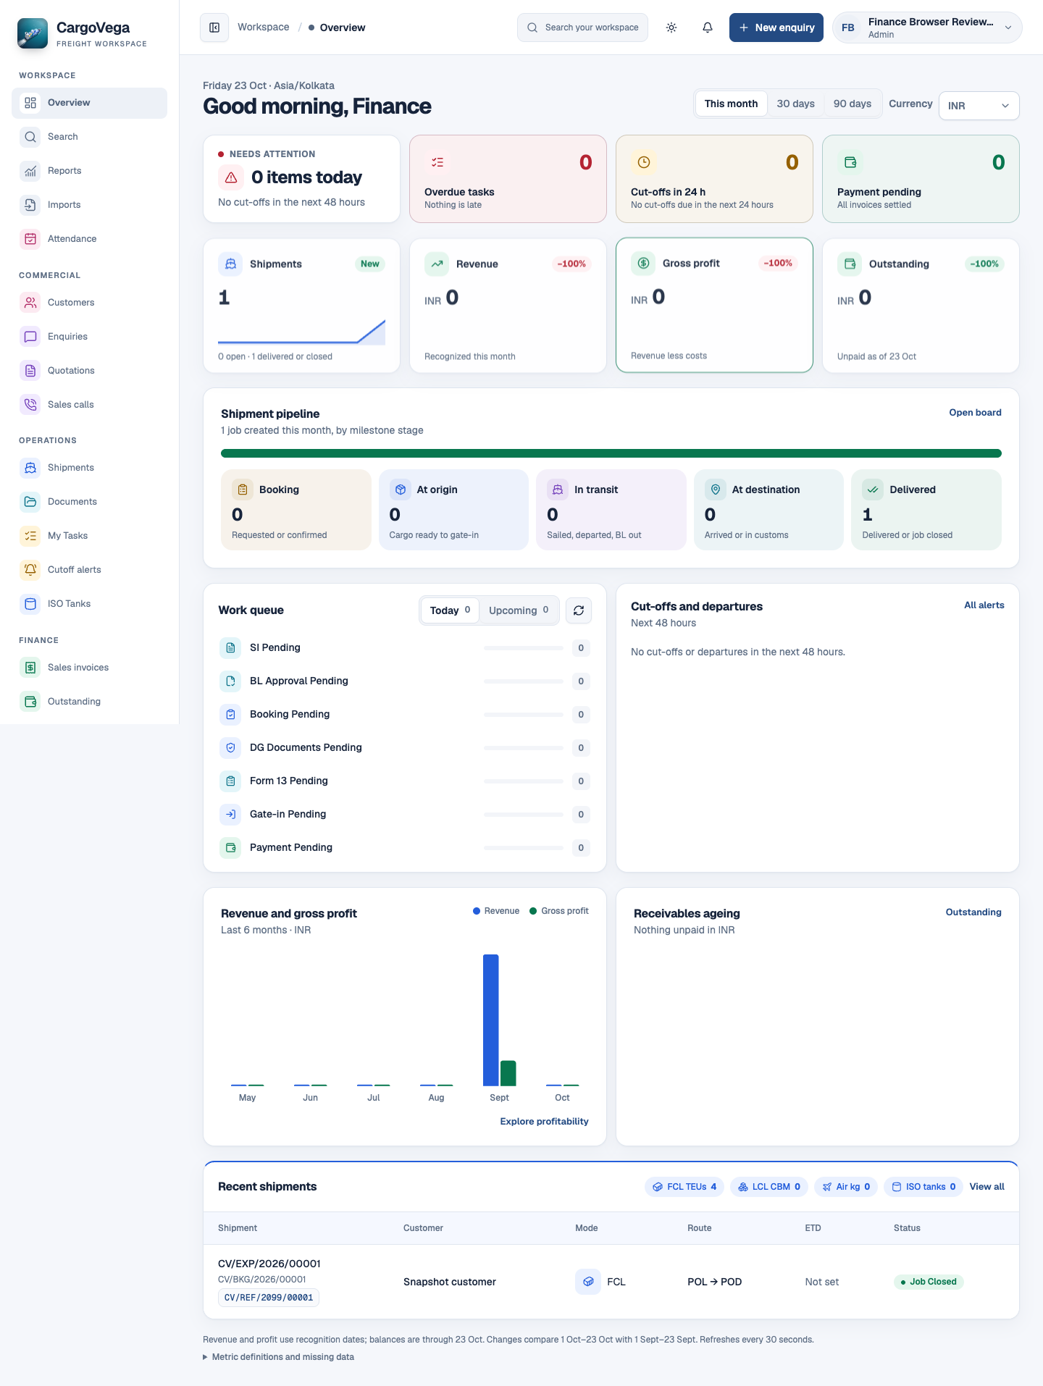The height and width of the screenshot is (1386, 1043).
Task: Click the CargoVega logo icon
Action: pyautogui.click(x=33, y=33)
